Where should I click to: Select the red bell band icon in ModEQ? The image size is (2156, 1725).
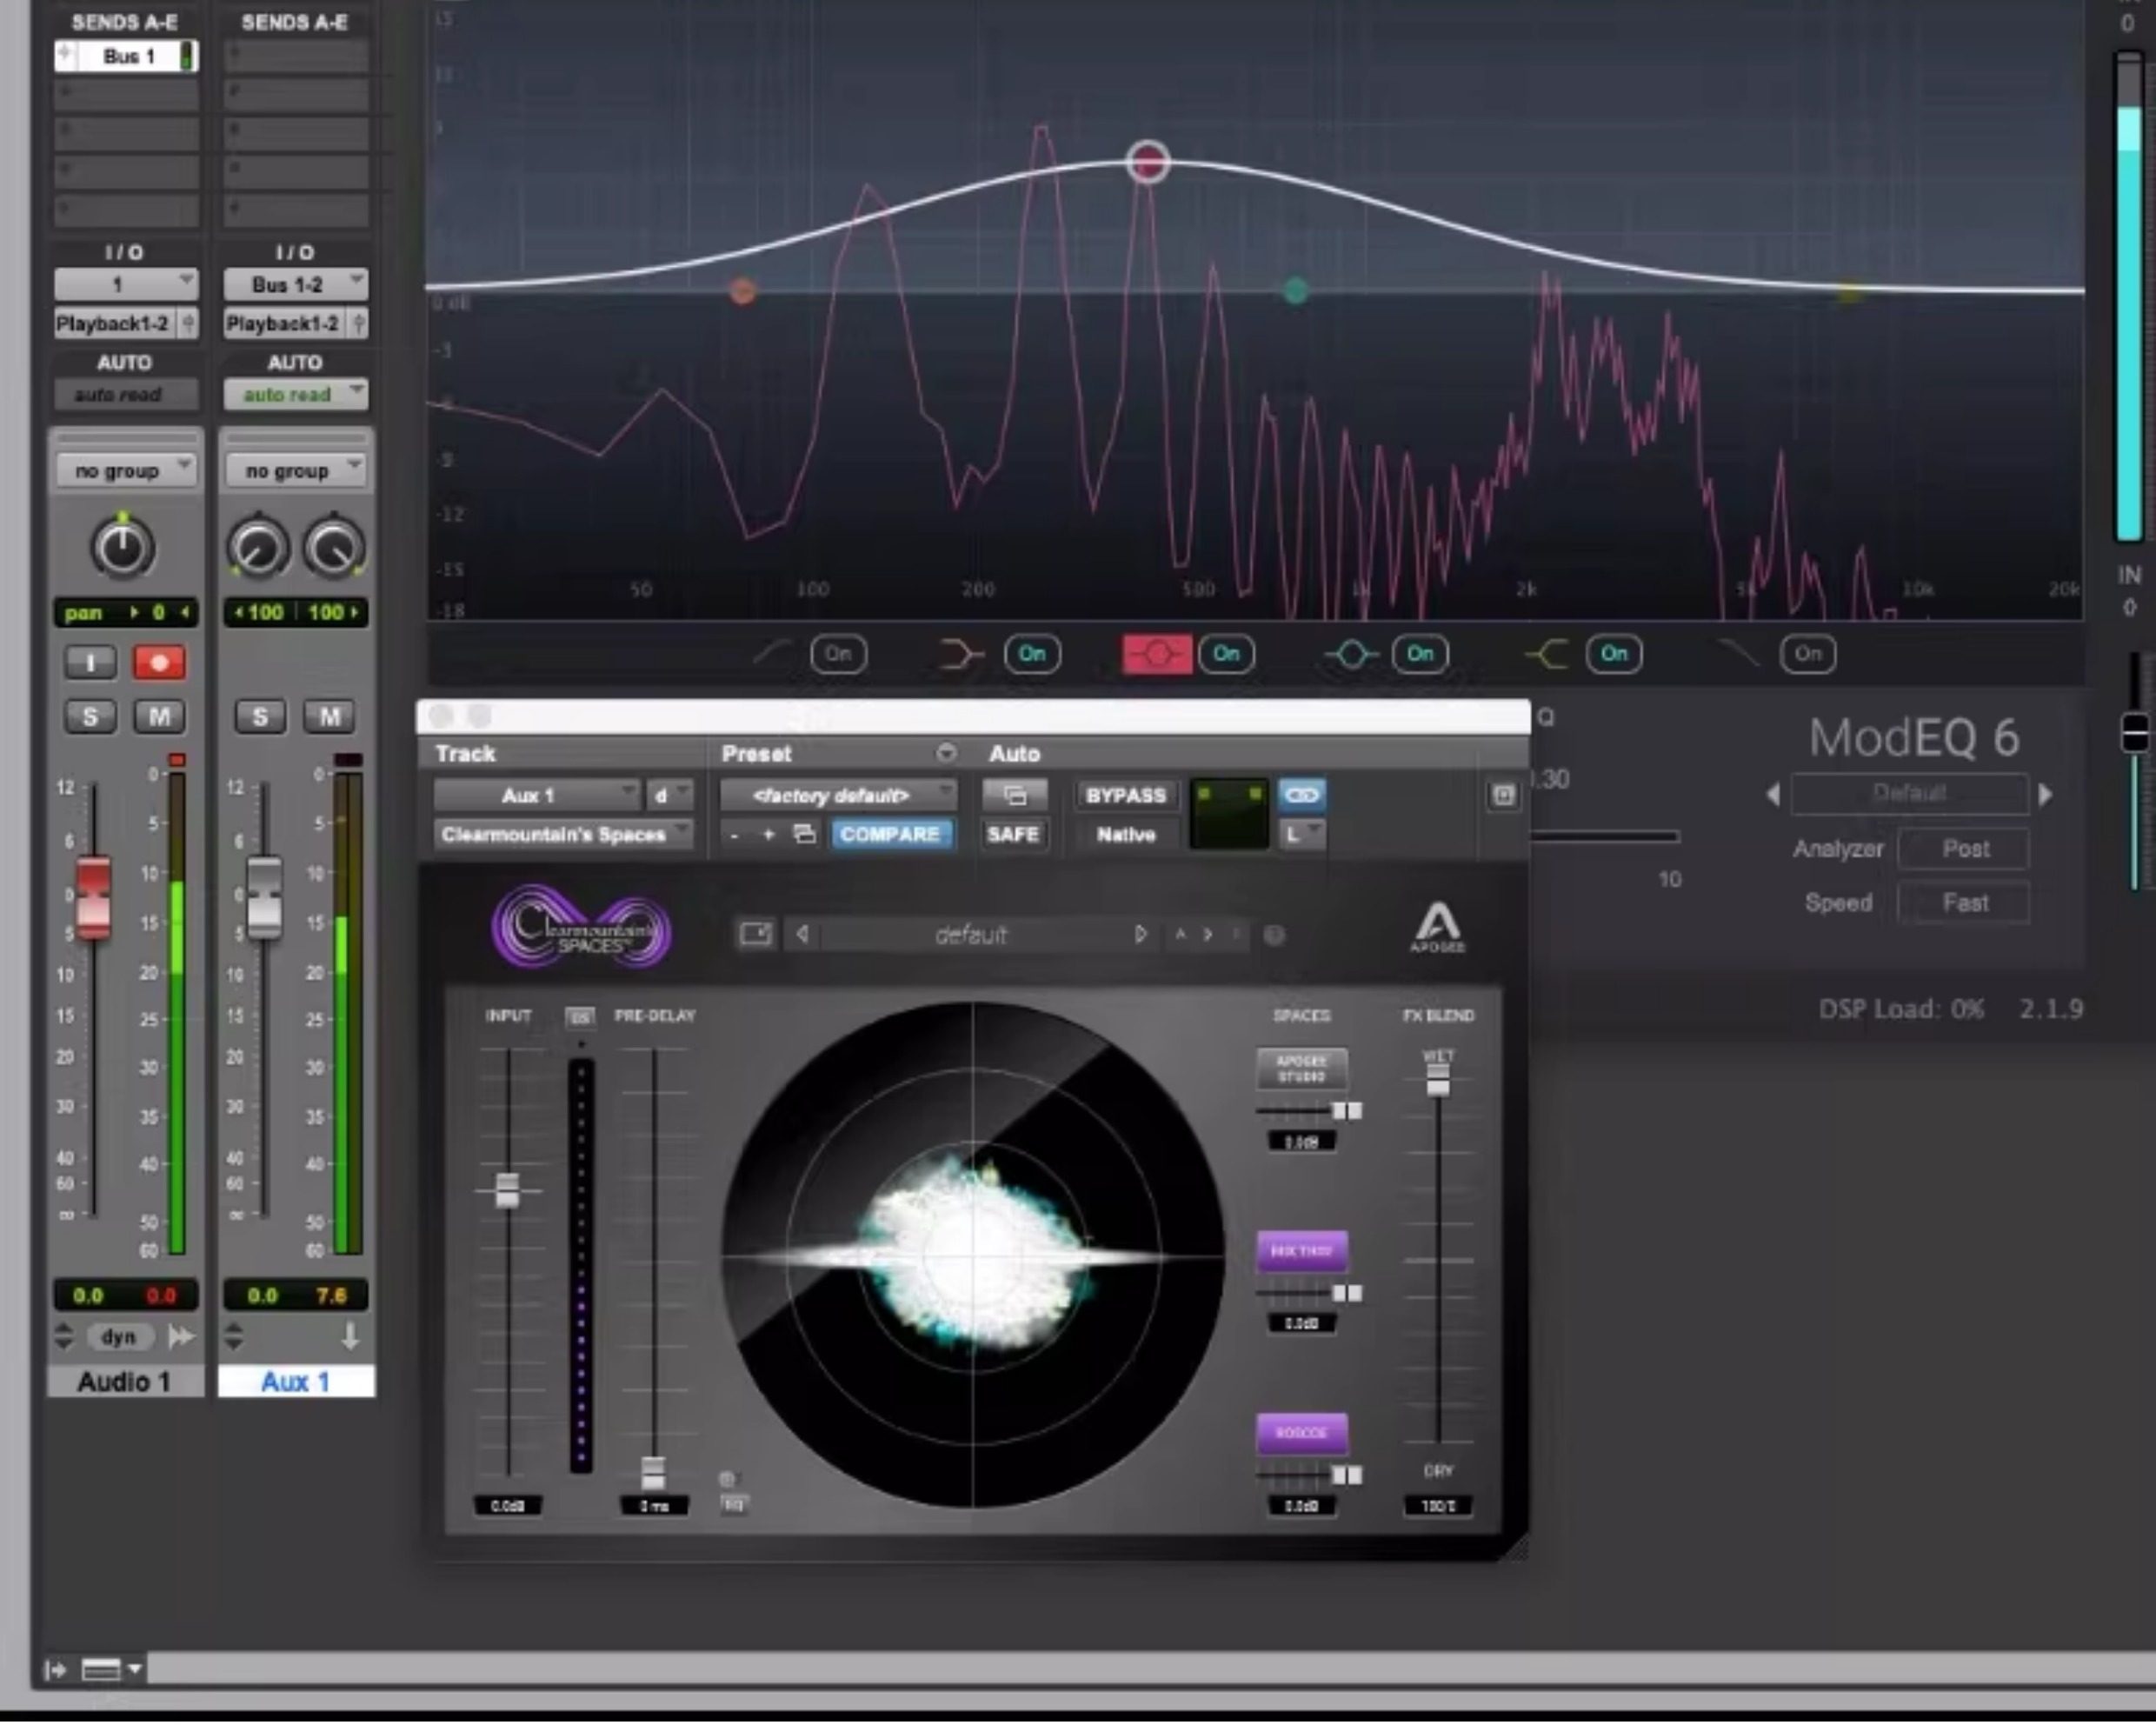pyautogui.click(x=1157, y=654)
